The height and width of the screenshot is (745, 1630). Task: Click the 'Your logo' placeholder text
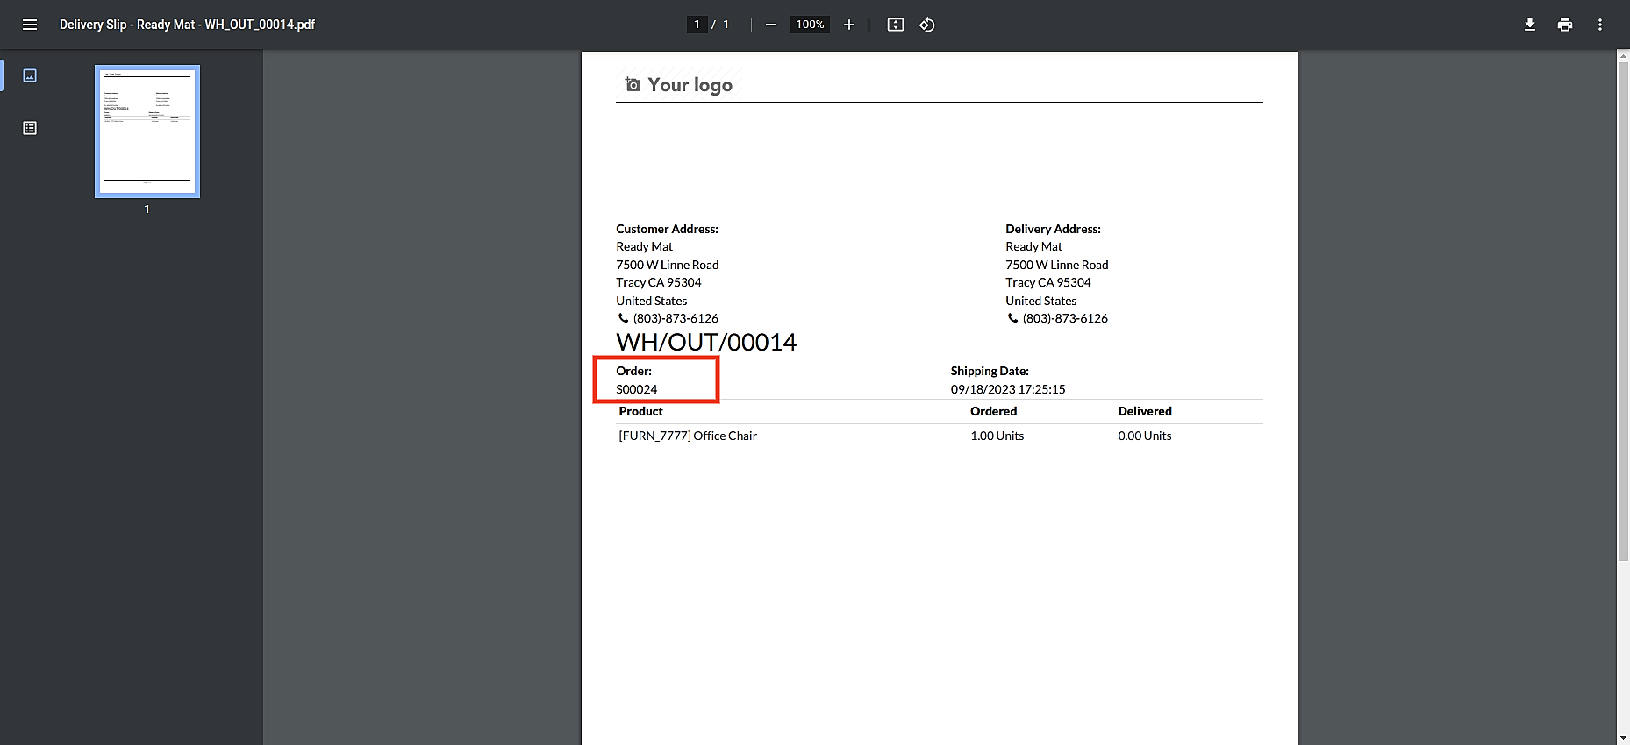690,85
